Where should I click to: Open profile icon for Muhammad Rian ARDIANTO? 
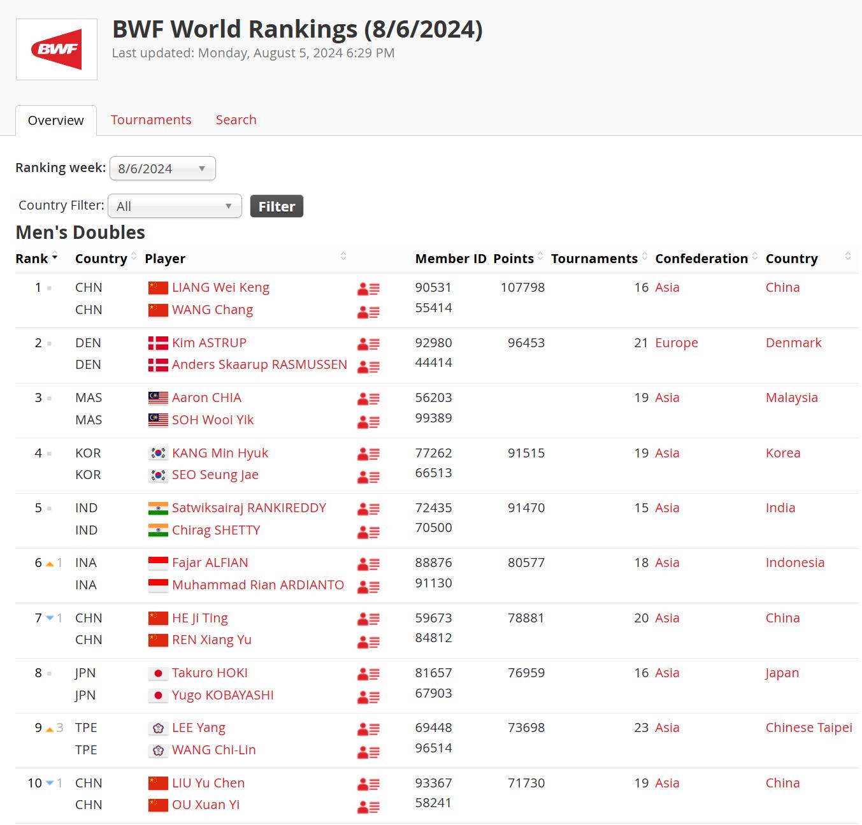368,587
